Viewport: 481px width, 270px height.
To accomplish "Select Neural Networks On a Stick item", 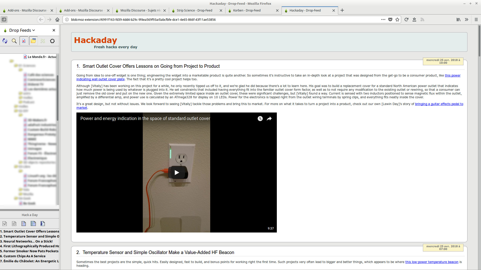I will [x=28, y=241].
